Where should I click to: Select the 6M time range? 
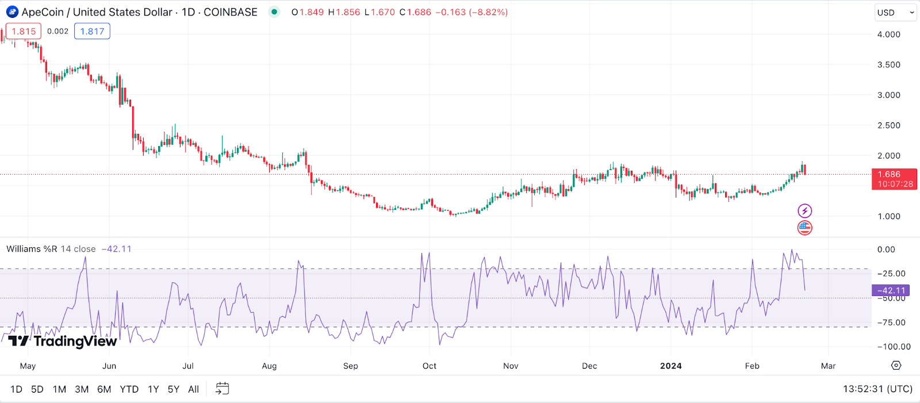pyautogui.click(x=104, y=389)
